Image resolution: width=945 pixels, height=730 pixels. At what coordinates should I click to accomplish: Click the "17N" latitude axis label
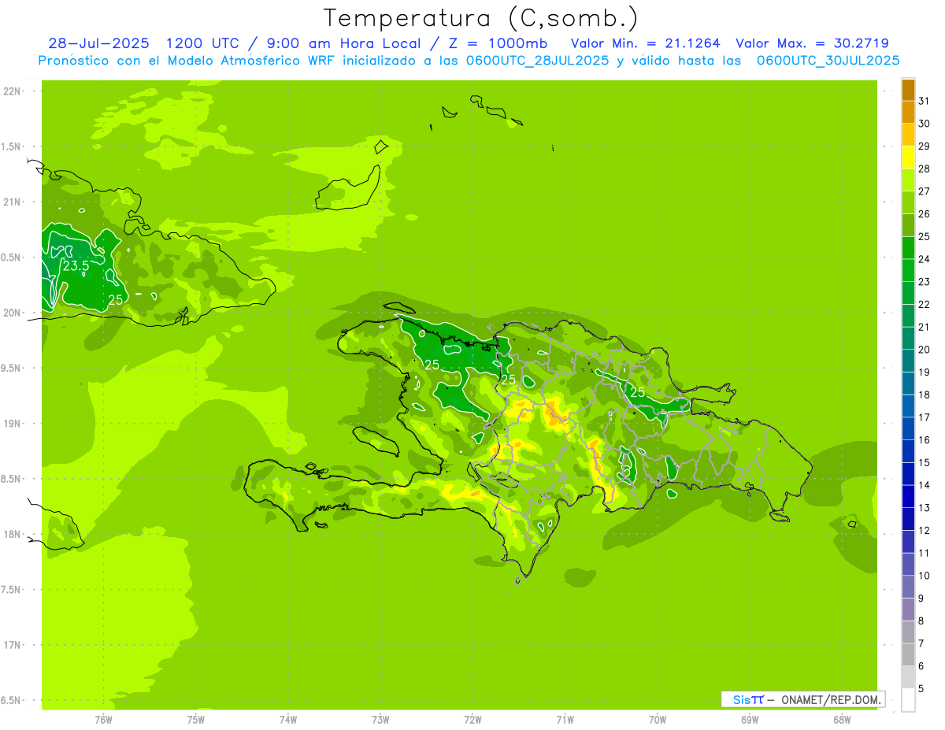pyautogui.click(x=13, y=645)
